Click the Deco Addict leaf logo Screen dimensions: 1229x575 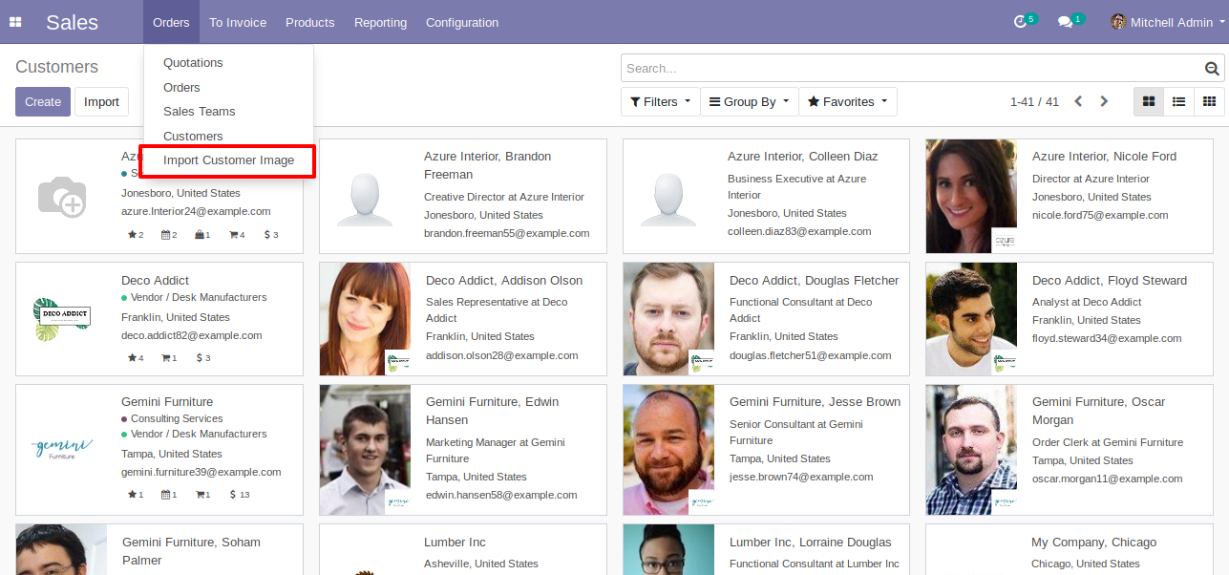[61, 319]
